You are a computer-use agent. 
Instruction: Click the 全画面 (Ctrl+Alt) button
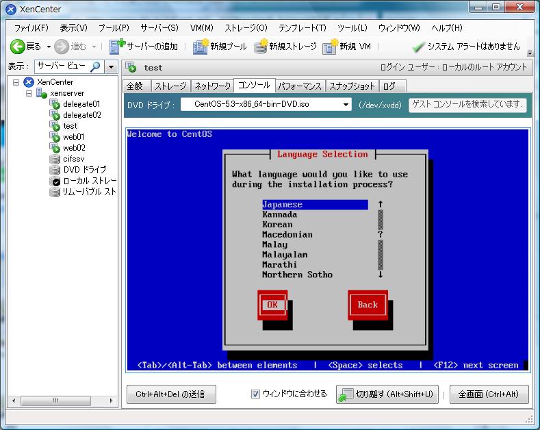pyautogui.click(x=489, y=394)
